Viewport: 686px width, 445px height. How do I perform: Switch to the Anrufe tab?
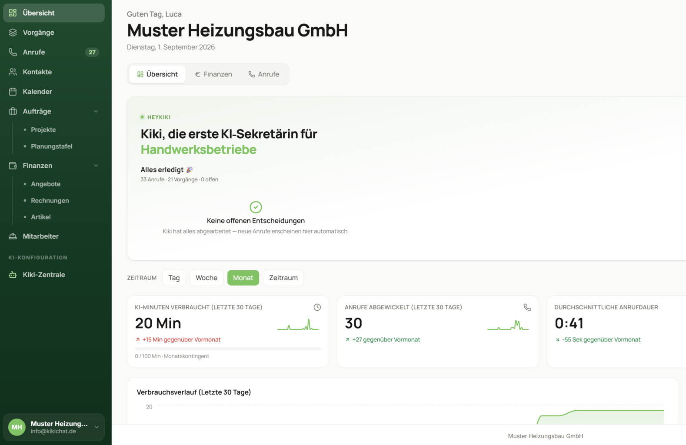point(264,74)
